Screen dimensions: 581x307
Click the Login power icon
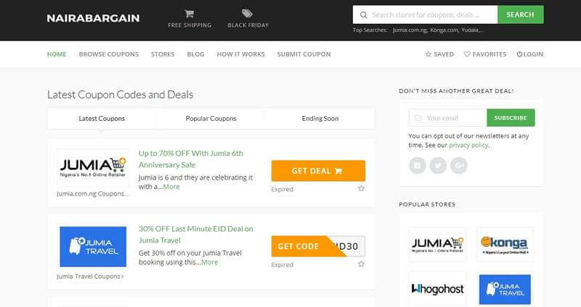(519, 54)
